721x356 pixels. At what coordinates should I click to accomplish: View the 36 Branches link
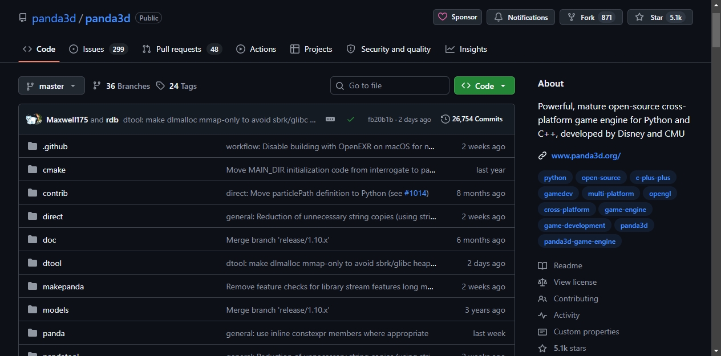click(121, 86)
